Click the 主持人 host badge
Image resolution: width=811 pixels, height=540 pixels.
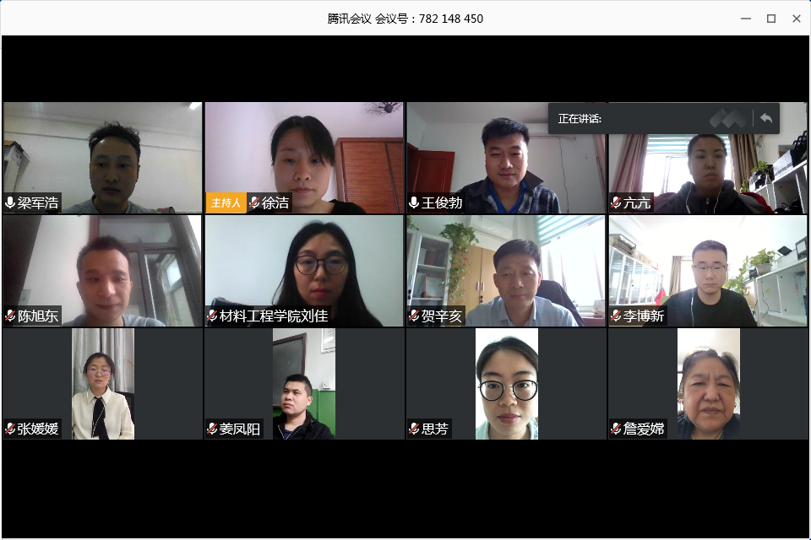point(226,202)
